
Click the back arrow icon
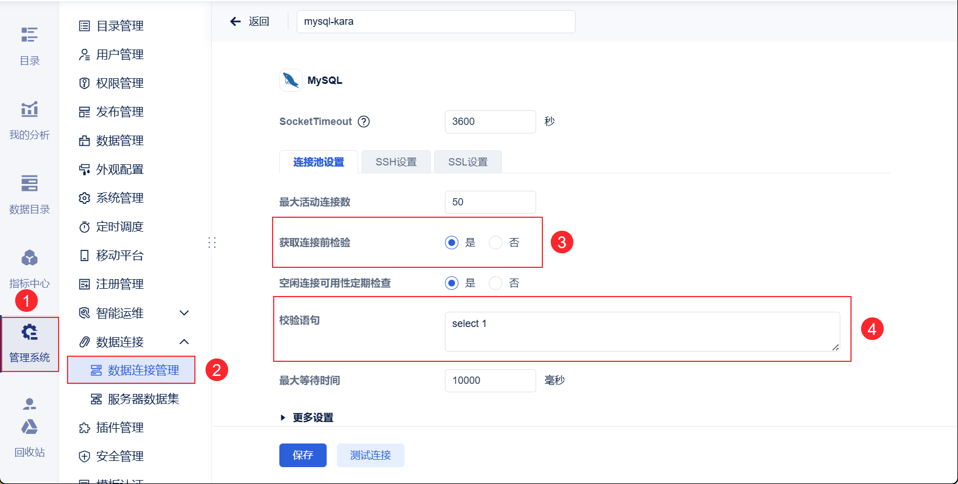235,21
